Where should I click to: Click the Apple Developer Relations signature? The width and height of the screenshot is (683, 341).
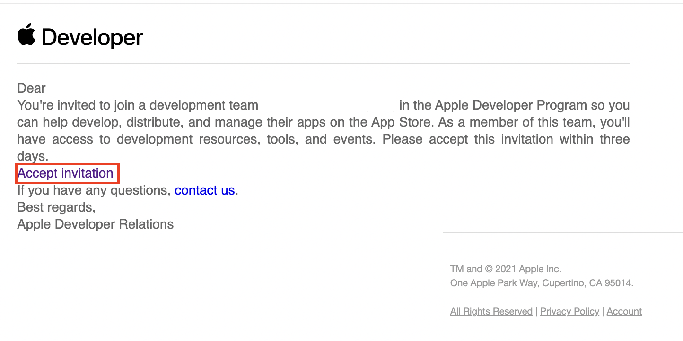coord(96,224)
